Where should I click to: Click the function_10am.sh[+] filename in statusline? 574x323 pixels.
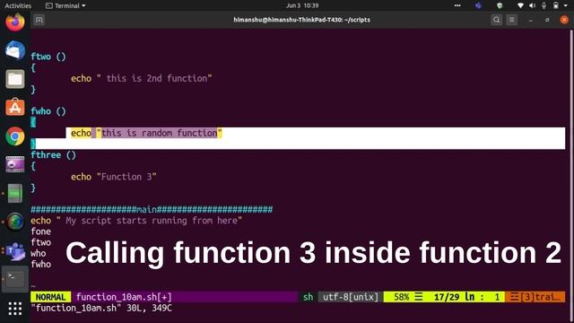[x=124, y=297]
